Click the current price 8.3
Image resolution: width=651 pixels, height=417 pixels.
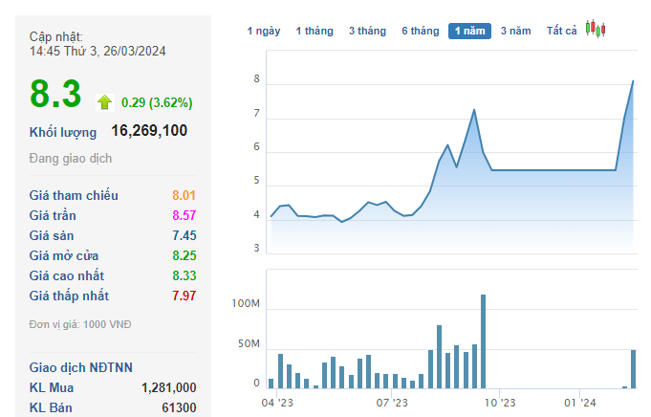55,95
